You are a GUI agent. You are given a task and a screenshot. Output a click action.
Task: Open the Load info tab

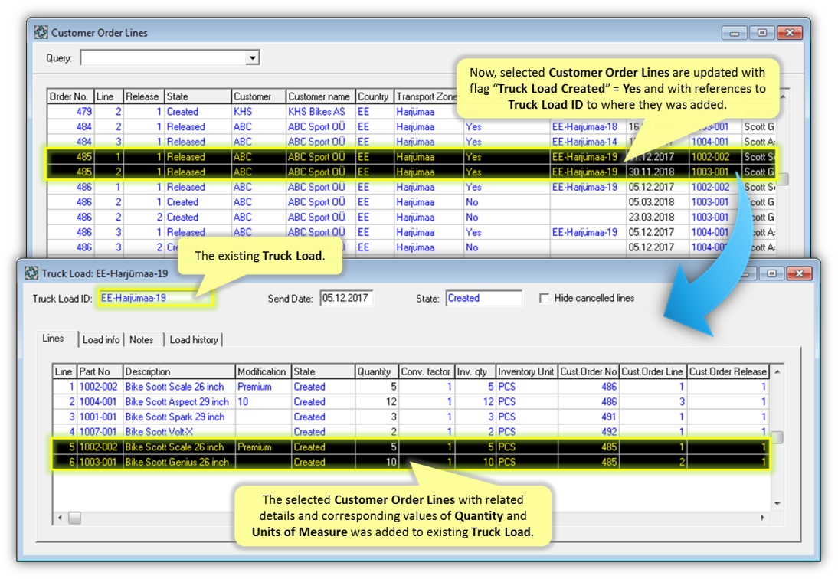coord(101,340)
